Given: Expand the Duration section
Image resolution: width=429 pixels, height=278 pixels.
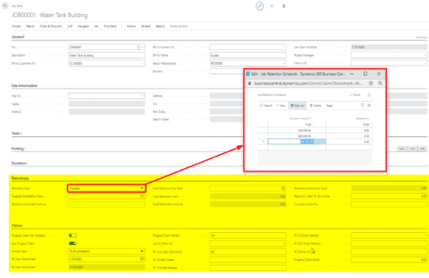Looking at the screenshot, I should [x=20, y=163].
